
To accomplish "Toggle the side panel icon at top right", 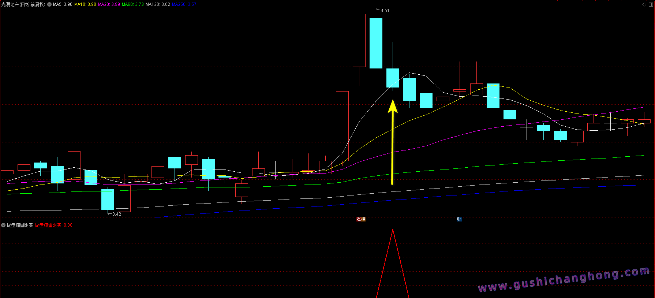I will (x=651, y=4).
